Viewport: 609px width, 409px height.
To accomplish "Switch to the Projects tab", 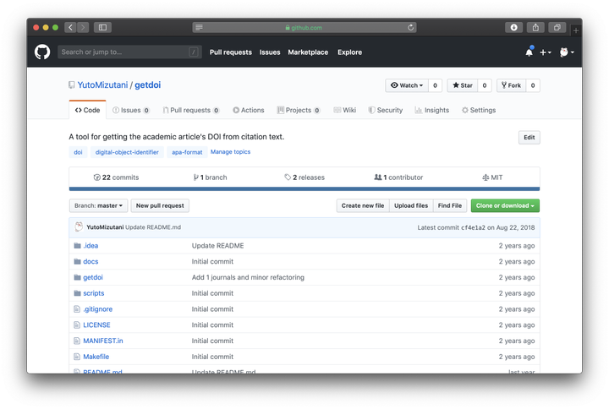I will point(299,110).
